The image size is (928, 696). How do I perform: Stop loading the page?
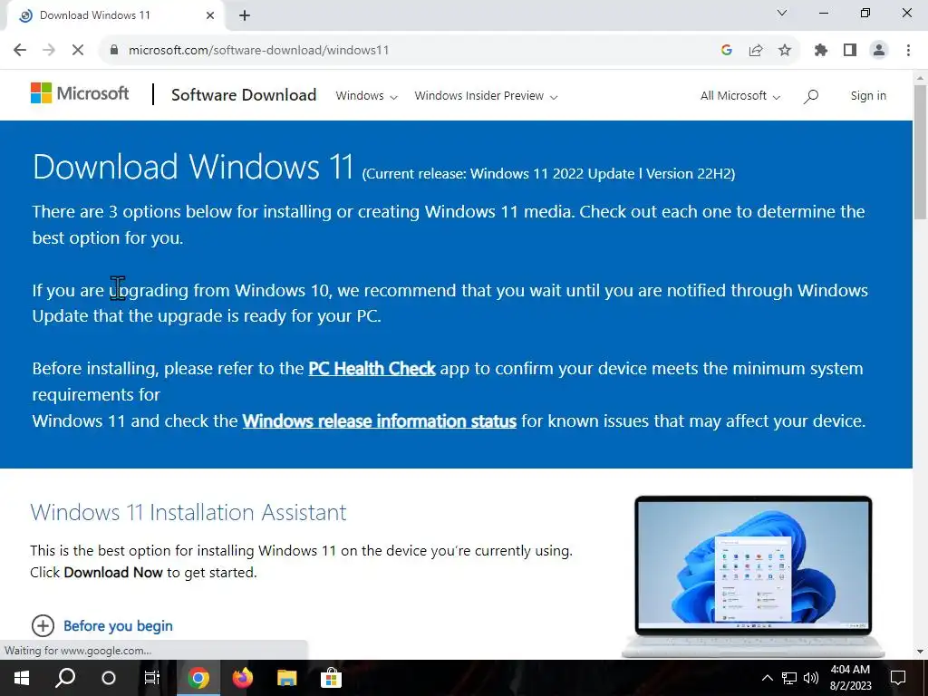[x=78, y=51]
